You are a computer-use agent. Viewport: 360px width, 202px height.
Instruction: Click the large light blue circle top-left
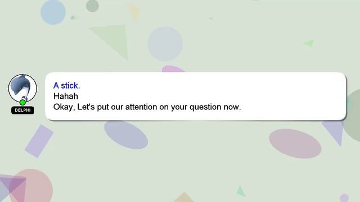click(x=53, y=12)
